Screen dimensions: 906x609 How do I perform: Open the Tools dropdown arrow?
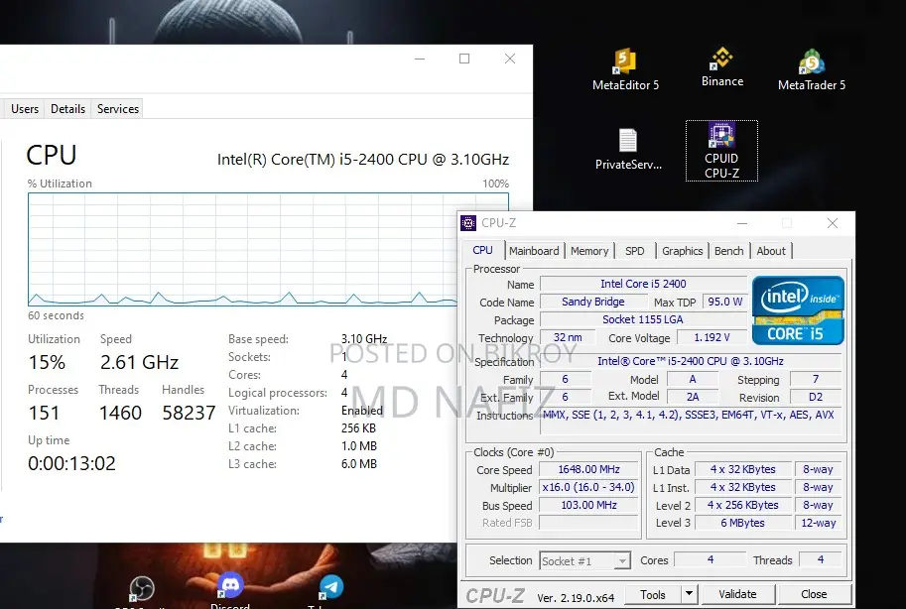[x=689, y=594]
